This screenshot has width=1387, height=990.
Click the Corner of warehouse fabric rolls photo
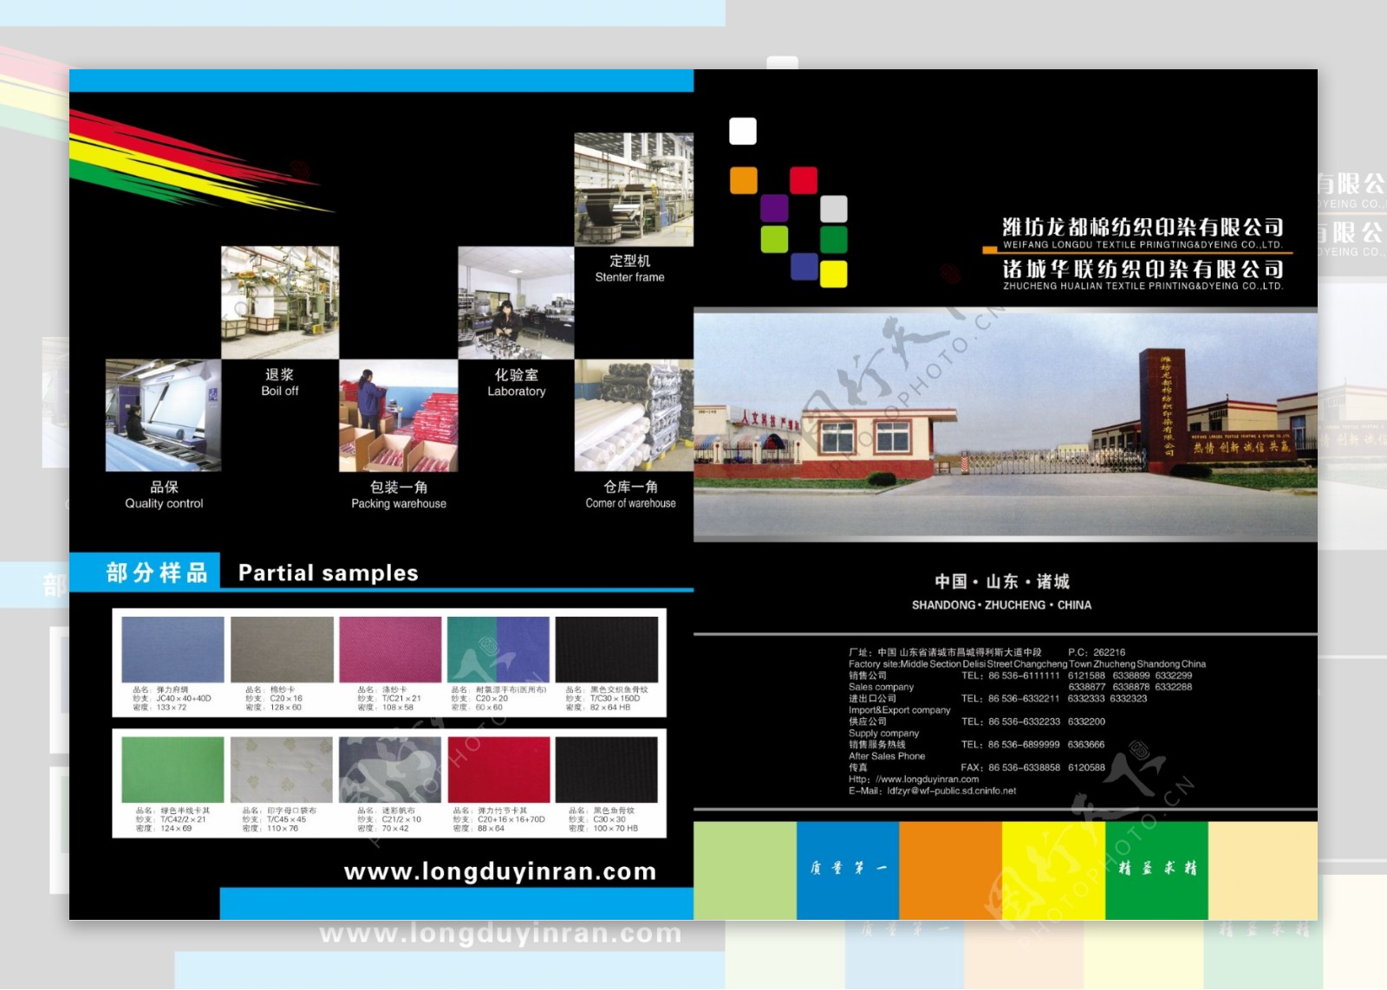click(x=634, y=415)
